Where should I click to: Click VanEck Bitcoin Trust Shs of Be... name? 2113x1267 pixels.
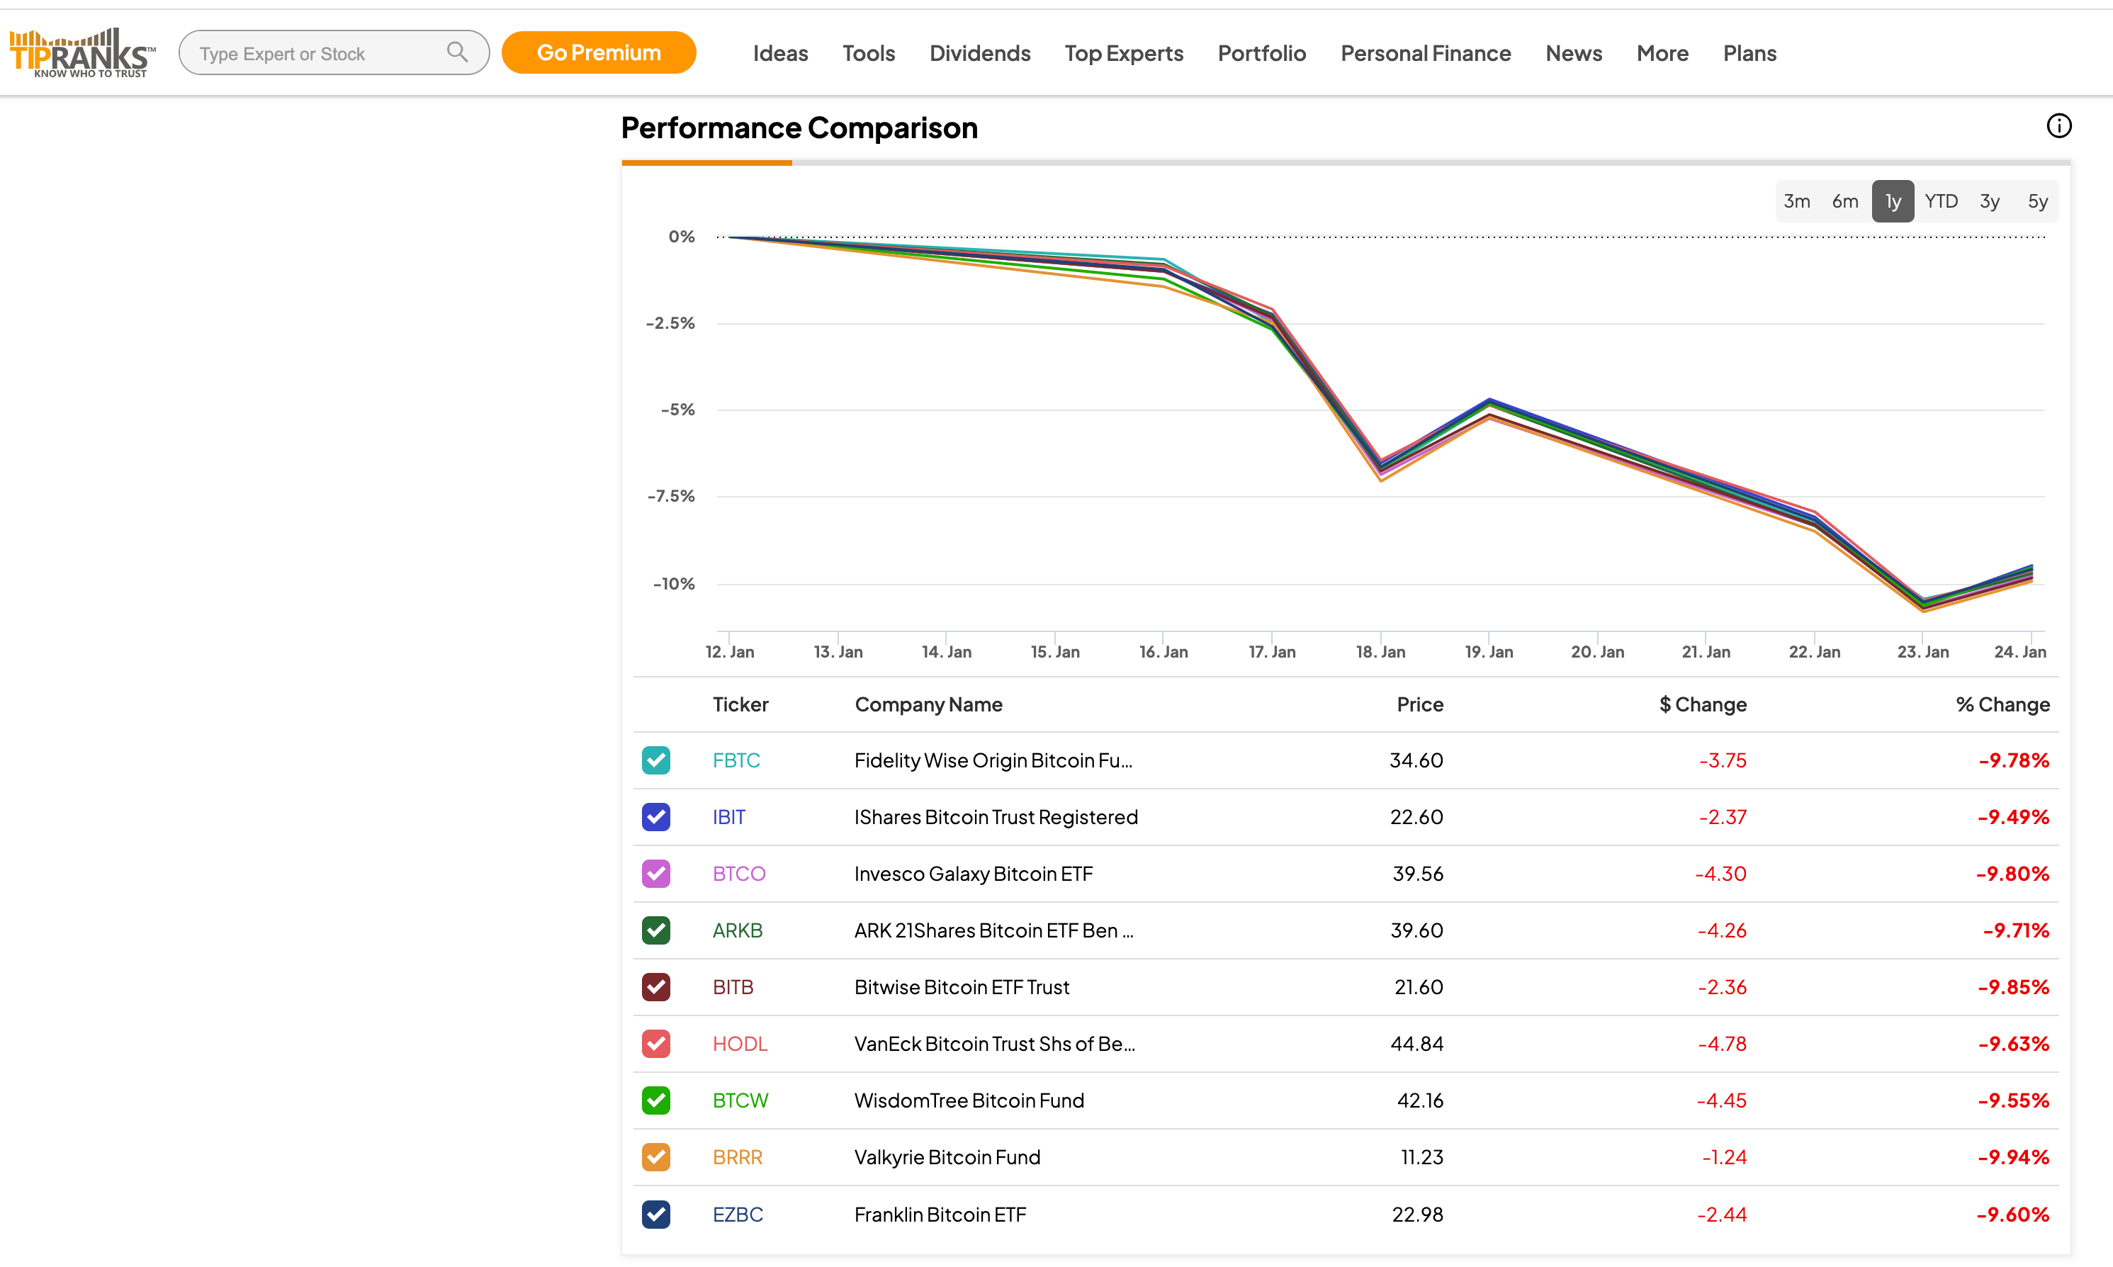point(996,1043)
